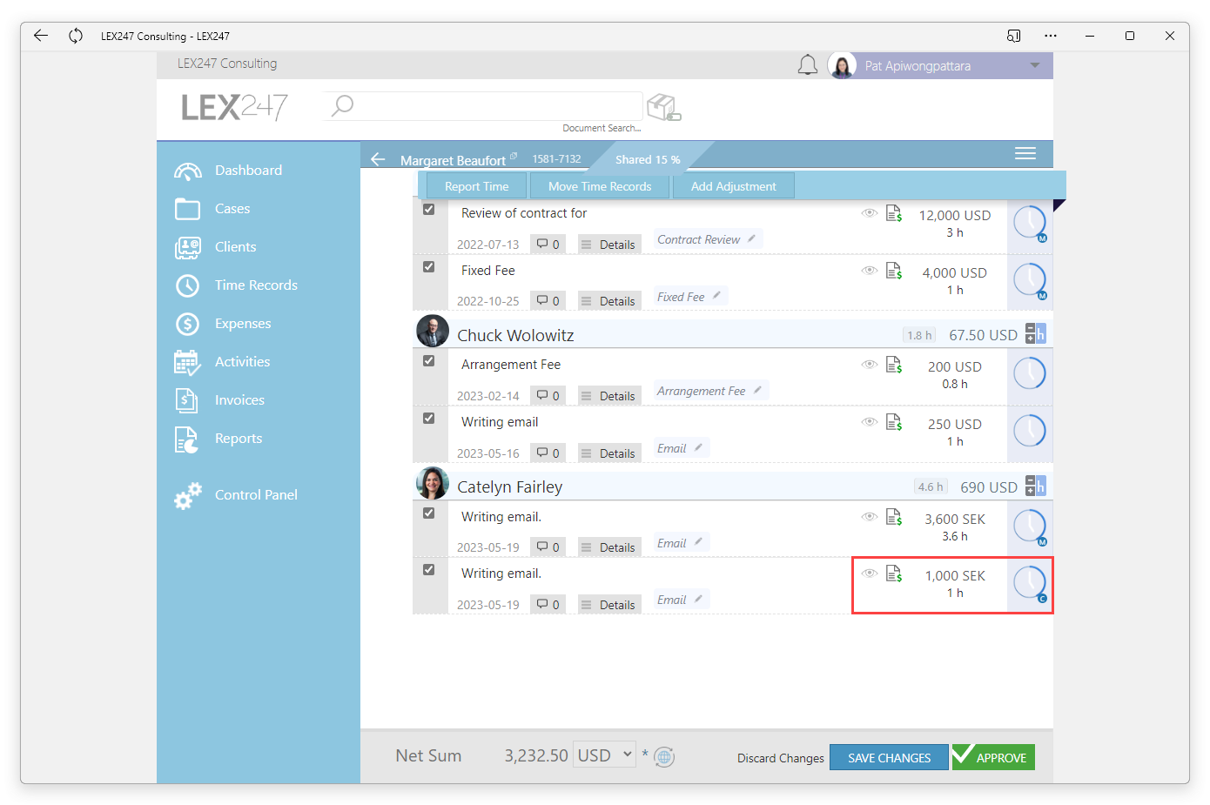Toggle the eye icon on the 250 USD row
The height and width of the screenshot is (805, 1210).
[869, 422]
